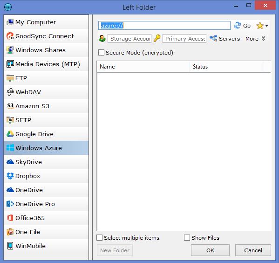Click the Dropbox box icon
The image size is (279, 263).
[x=10, y=176]
